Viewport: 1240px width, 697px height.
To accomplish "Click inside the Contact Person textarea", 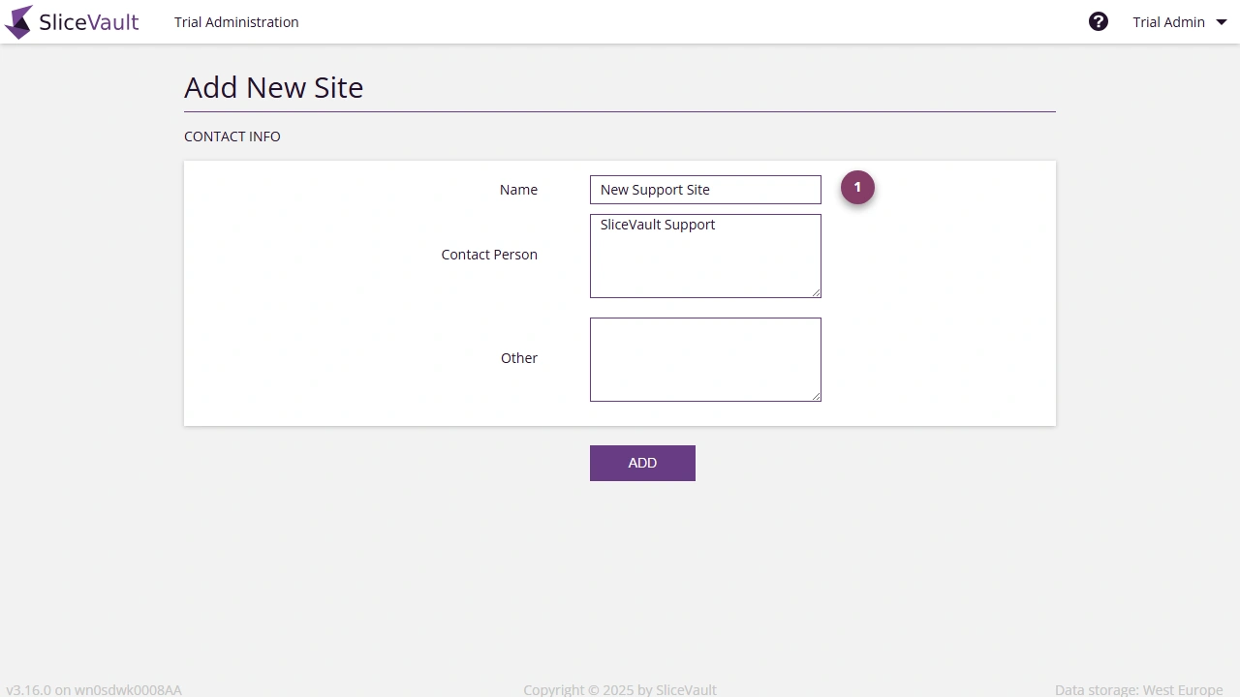I will pyautogui.click(x=704, y=261).
